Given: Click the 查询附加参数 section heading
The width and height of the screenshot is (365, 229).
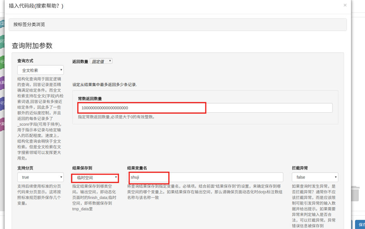Looking at the screenshot, I should 32,45.
